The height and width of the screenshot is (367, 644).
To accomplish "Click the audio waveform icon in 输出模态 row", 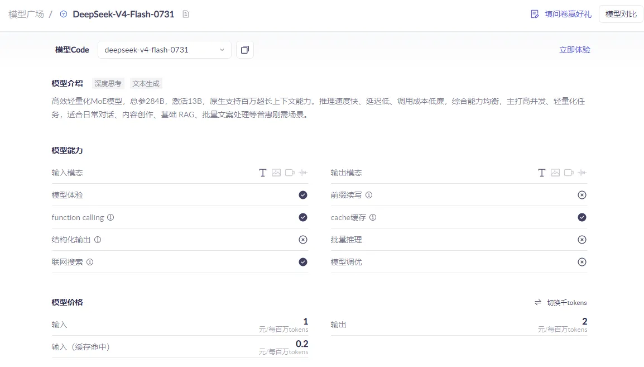I will [x=582, y=173].
